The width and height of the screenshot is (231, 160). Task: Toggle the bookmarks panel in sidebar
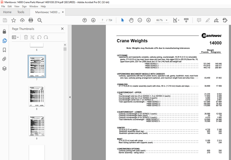tap(4, 49)
